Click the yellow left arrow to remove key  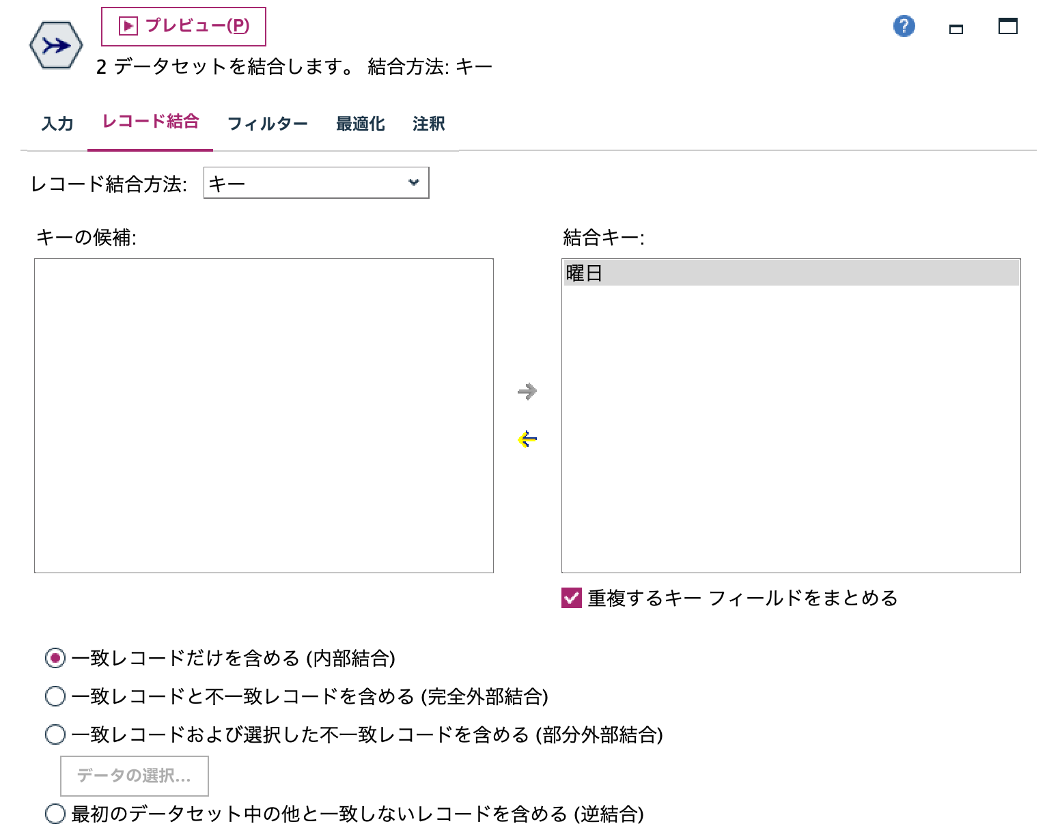[527, 439]
